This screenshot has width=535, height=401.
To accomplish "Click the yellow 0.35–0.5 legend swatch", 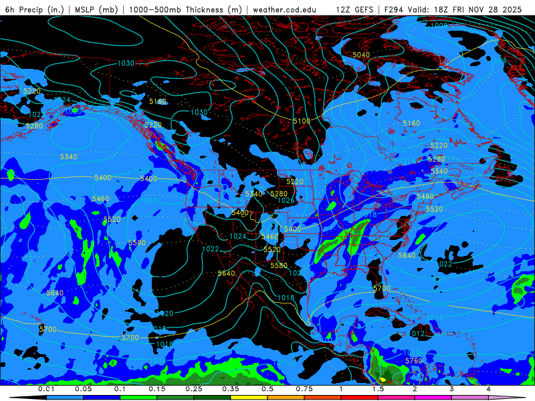I will tap(249, 398).
